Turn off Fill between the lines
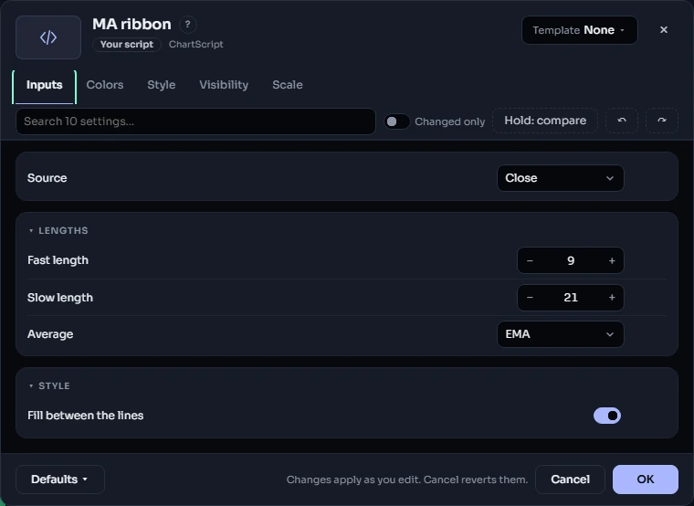 tap(607, 416)
